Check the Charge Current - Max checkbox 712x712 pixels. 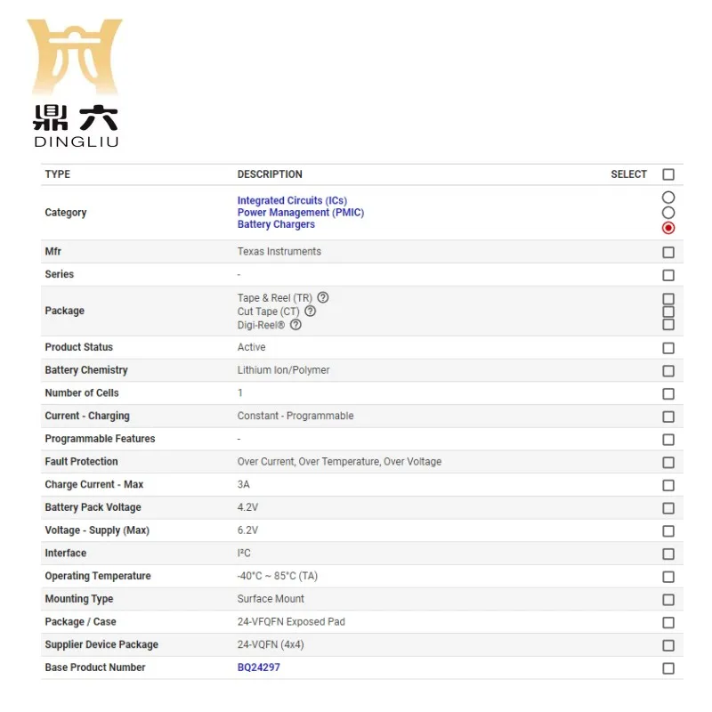click(x=668, y=485)
